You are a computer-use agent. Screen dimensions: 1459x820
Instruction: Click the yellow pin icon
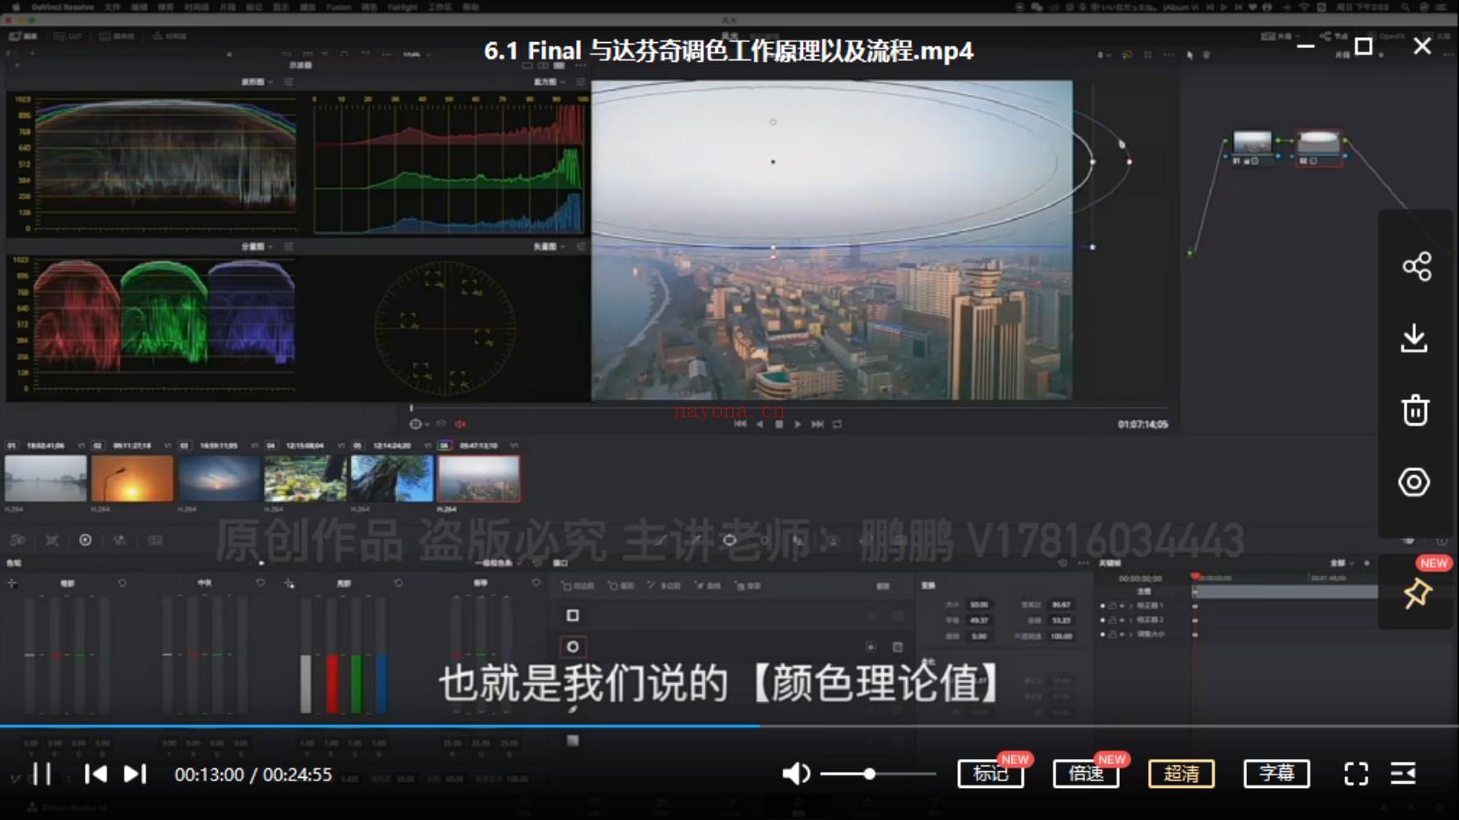pyautogui.click(x=1417, y=593)
